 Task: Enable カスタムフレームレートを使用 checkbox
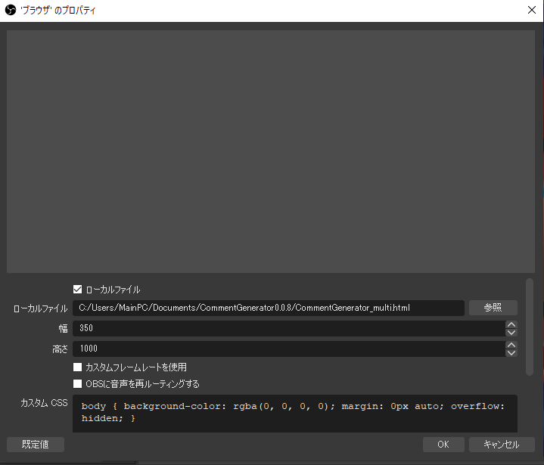[x=77, y=367]
